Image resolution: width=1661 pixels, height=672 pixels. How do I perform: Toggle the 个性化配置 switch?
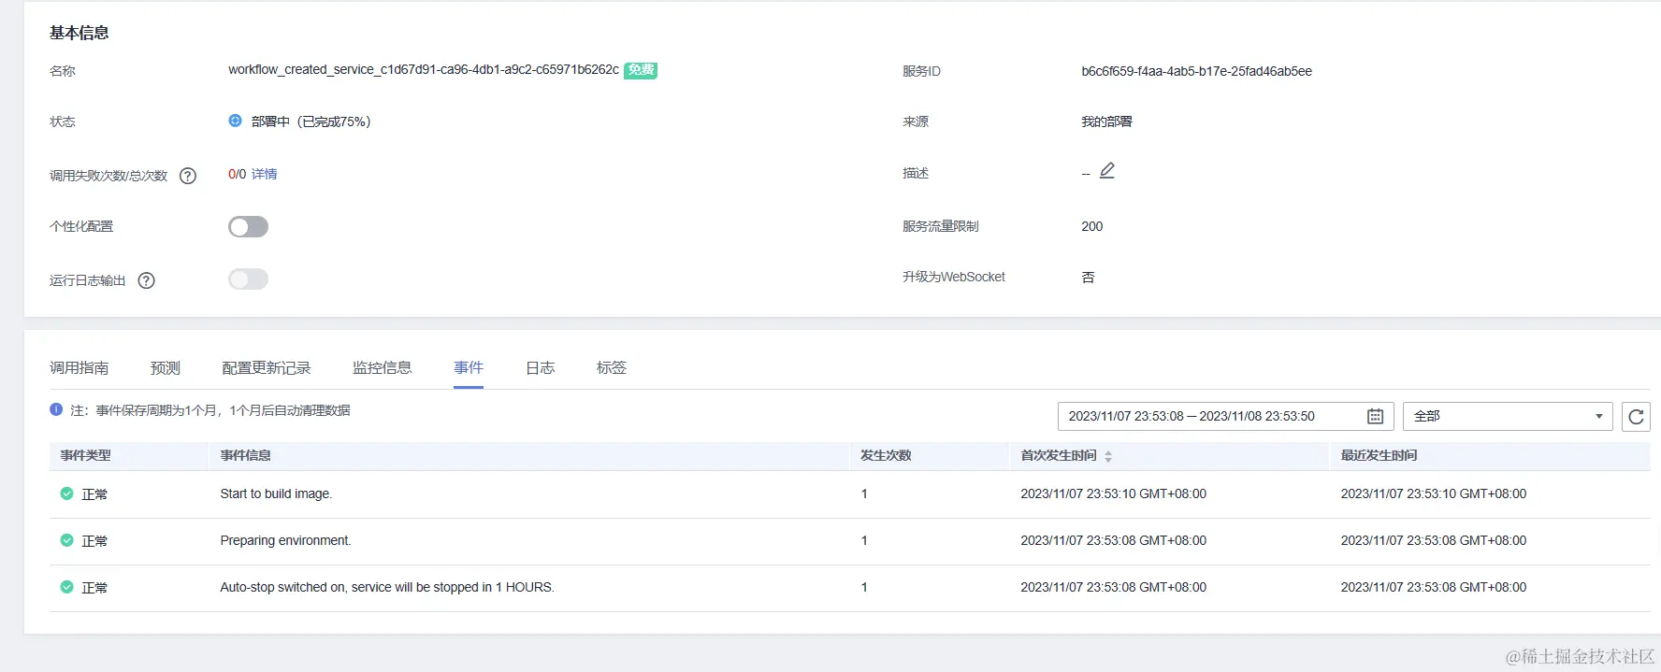click(248, 227)
